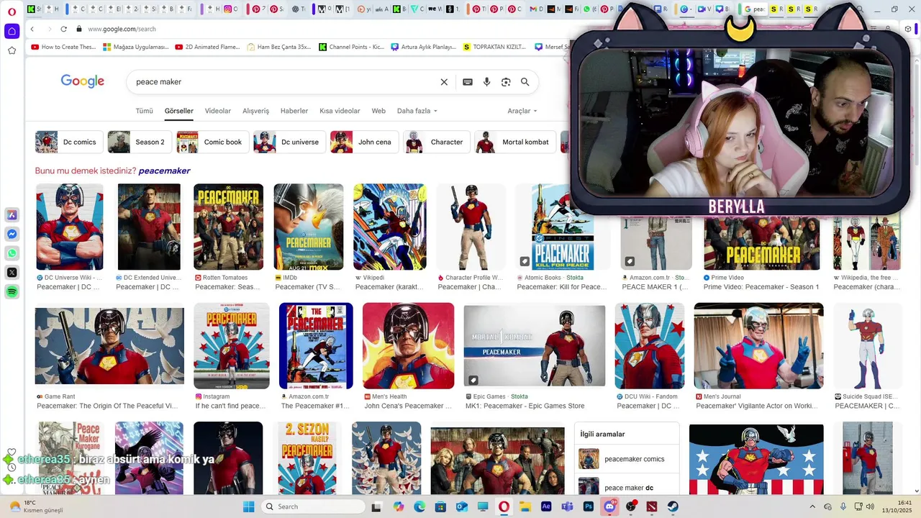
Task: Go back with browser back arrow
Action: [32, 29]
